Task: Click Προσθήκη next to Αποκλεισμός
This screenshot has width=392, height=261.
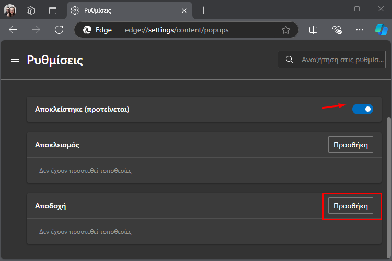Action: 351,145
